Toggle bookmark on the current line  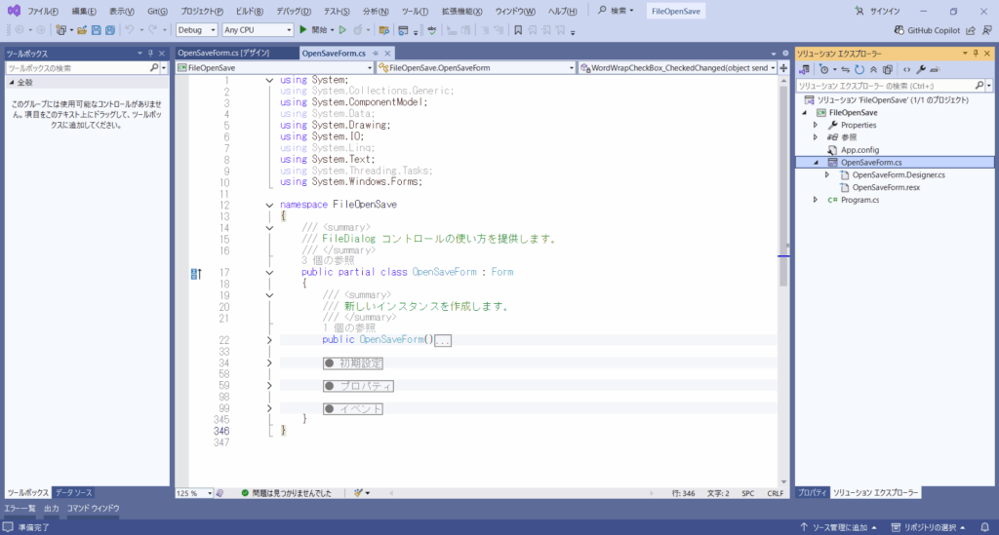pos(518,30)
